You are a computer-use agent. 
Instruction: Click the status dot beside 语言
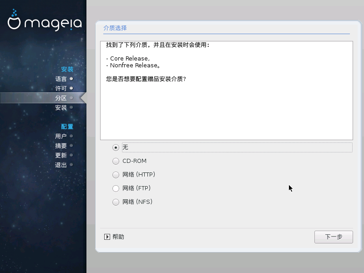[71, 79]
